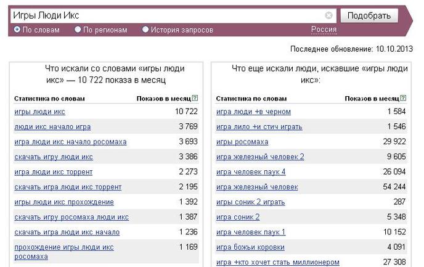Open the 'игры росомаха' link

click(x=242, y=142)
